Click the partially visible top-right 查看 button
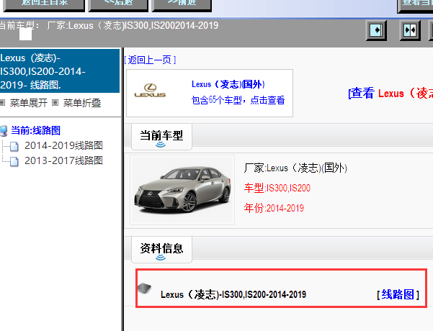This screenshot has height=331, width=433. click(415, 5)
